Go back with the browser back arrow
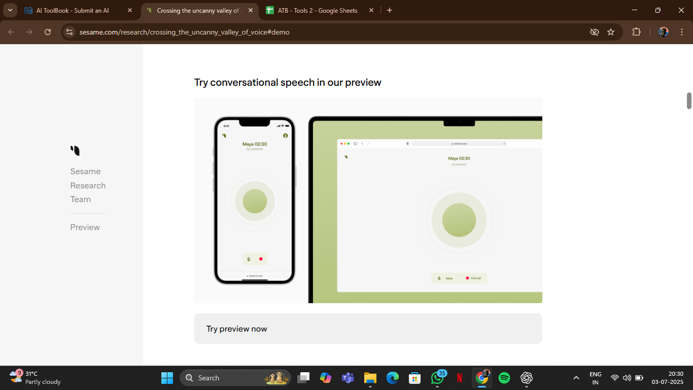 coord(11,32)
